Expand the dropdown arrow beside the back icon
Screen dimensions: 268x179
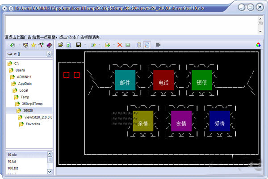click(19, 45)
